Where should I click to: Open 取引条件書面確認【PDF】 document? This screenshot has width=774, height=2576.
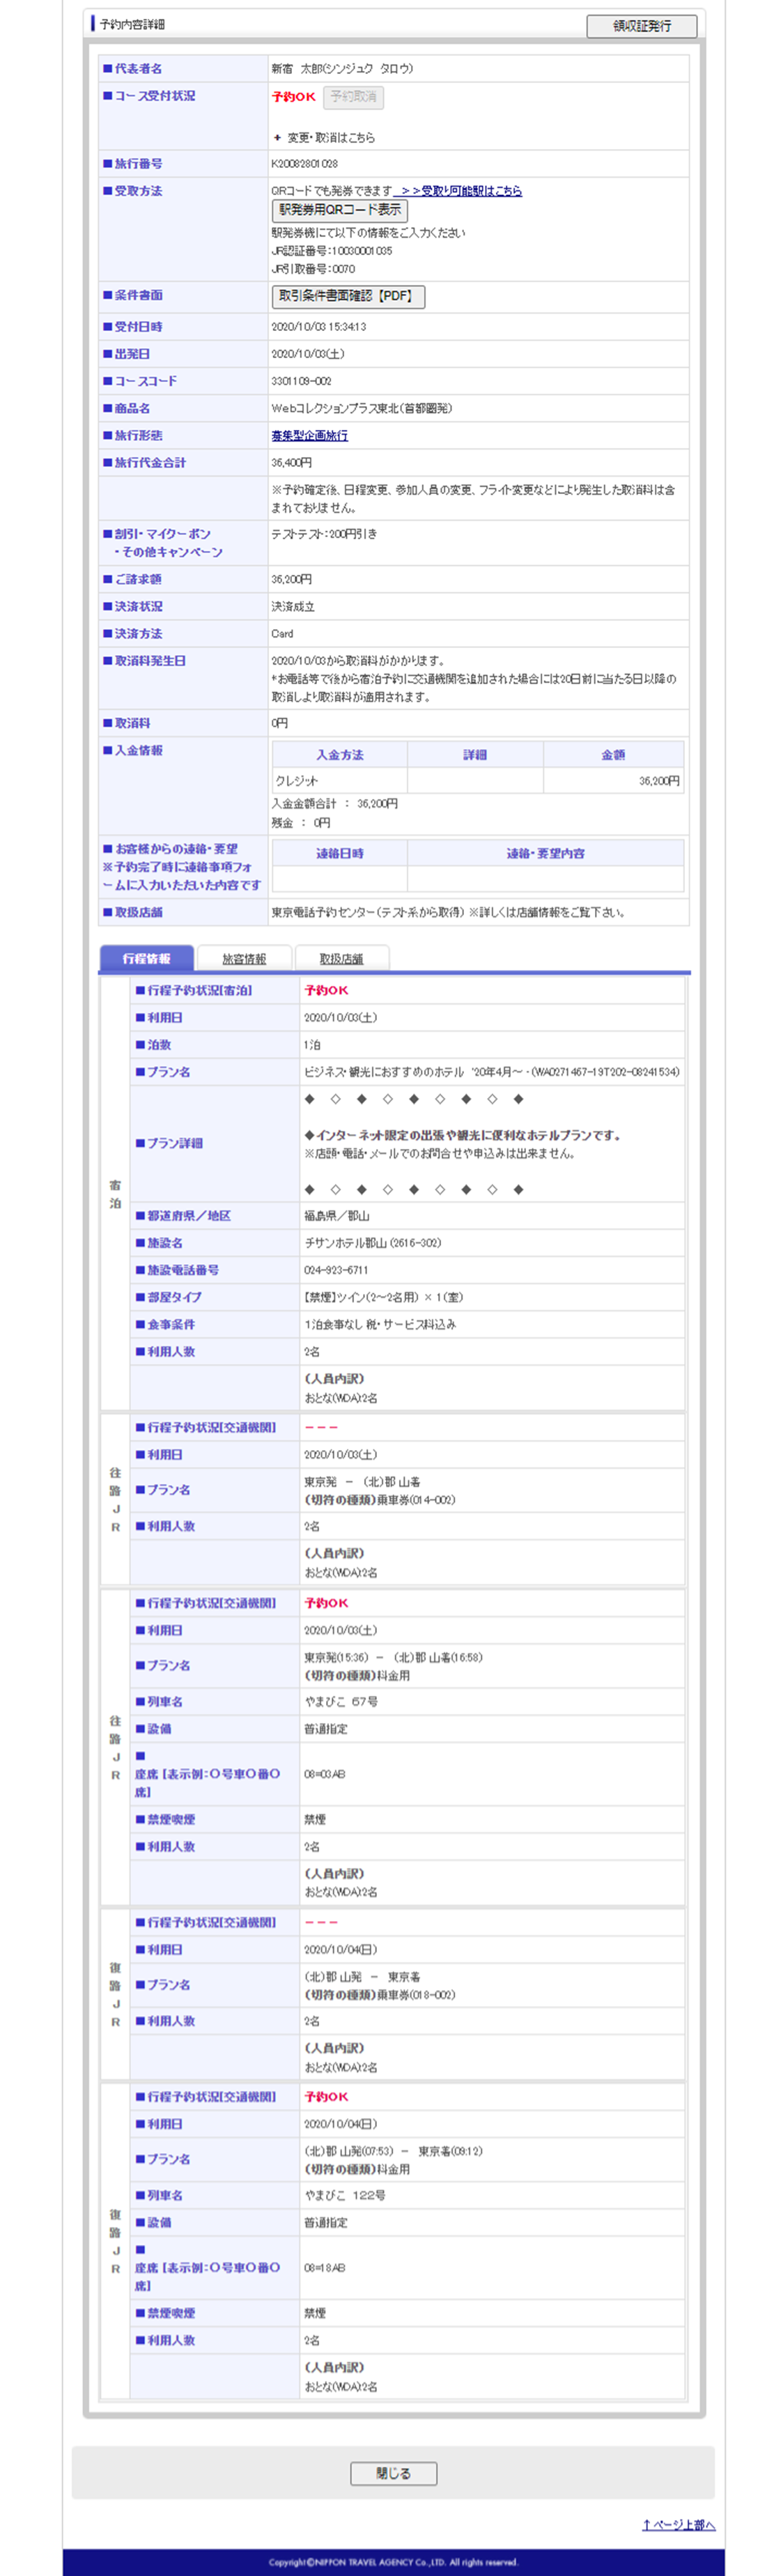click(x=347, y=296)
